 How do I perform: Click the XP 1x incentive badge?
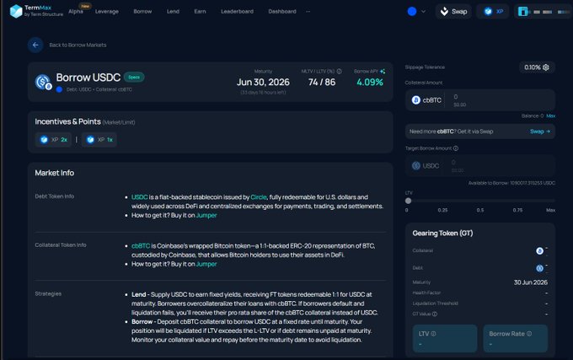click(99, 140)
